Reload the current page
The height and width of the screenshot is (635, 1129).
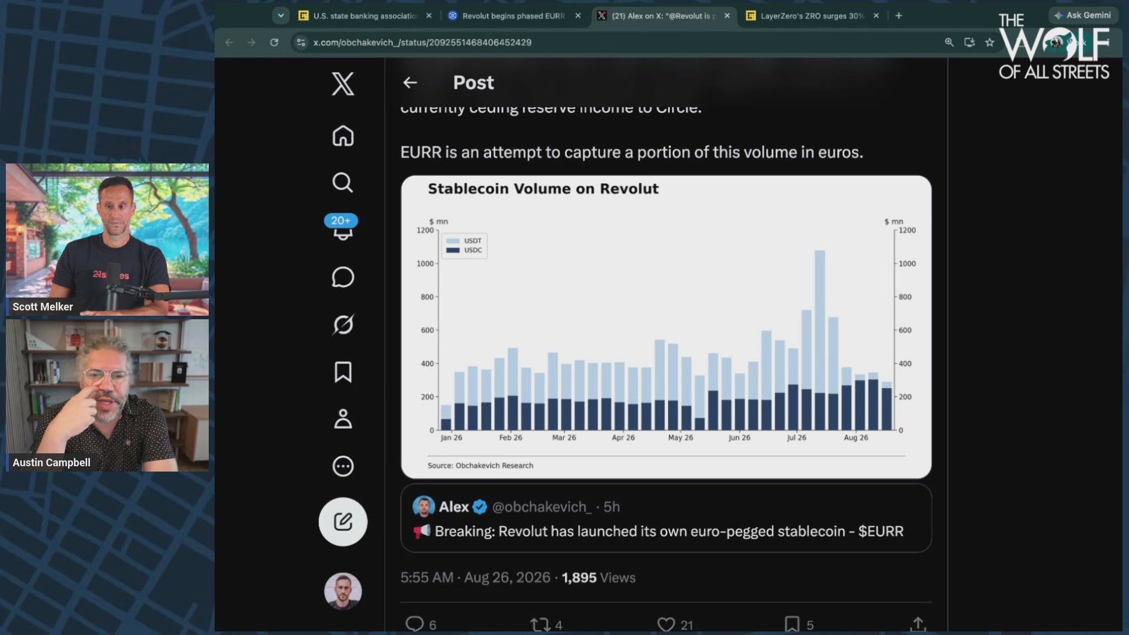tap(274, 42)
